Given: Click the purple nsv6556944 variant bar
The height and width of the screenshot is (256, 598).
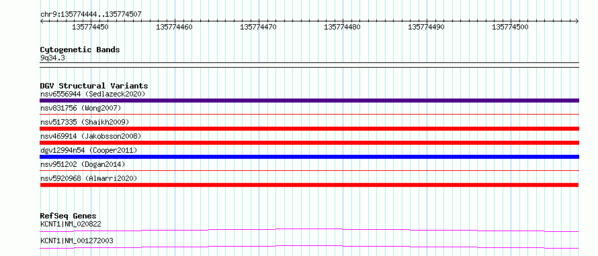Looking at the screenshot, I should 310,101.
